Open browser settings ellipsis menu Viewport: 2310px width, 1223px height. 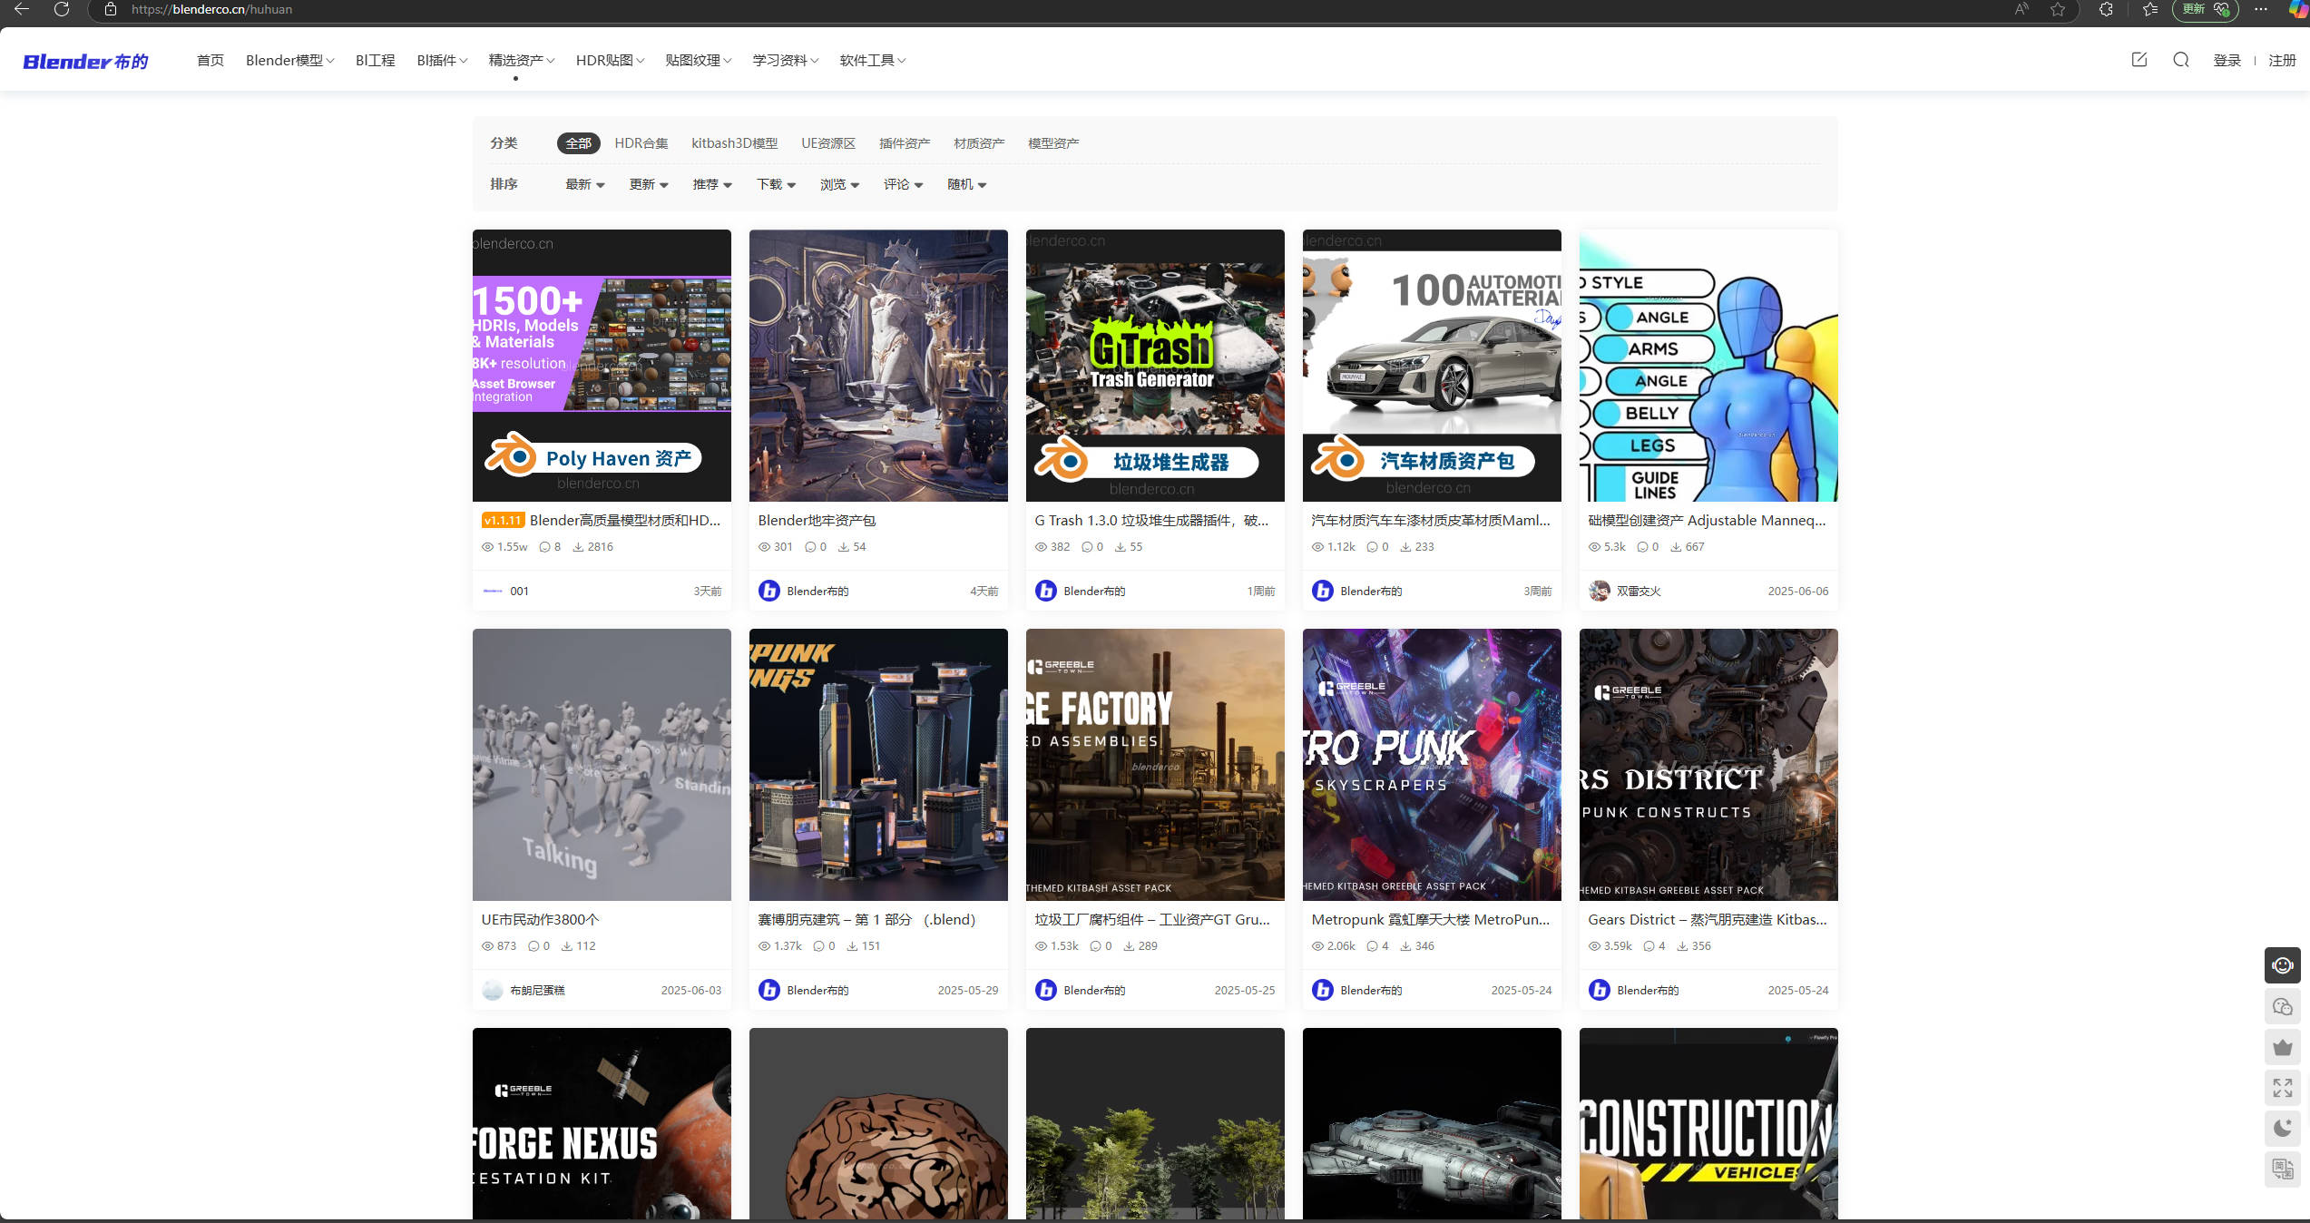2260,9
